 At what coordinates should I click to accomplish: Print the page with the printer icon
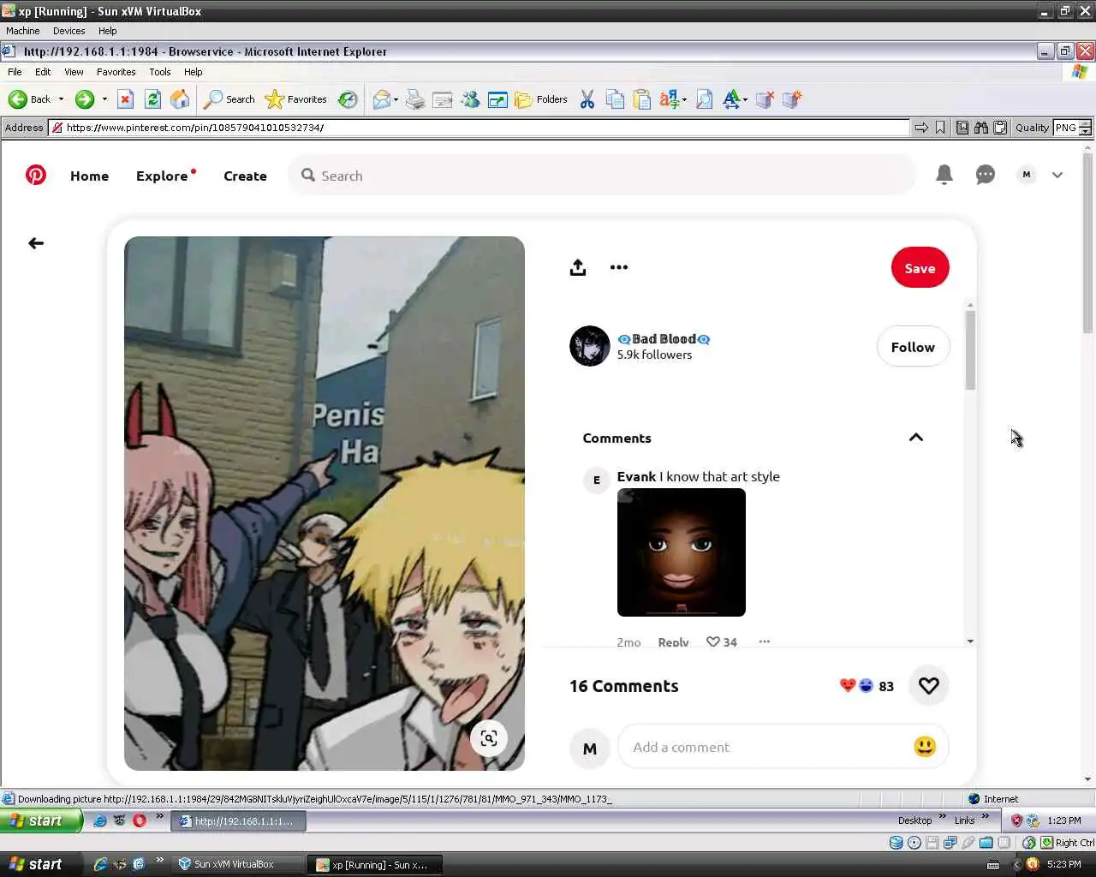click(415, 99)
